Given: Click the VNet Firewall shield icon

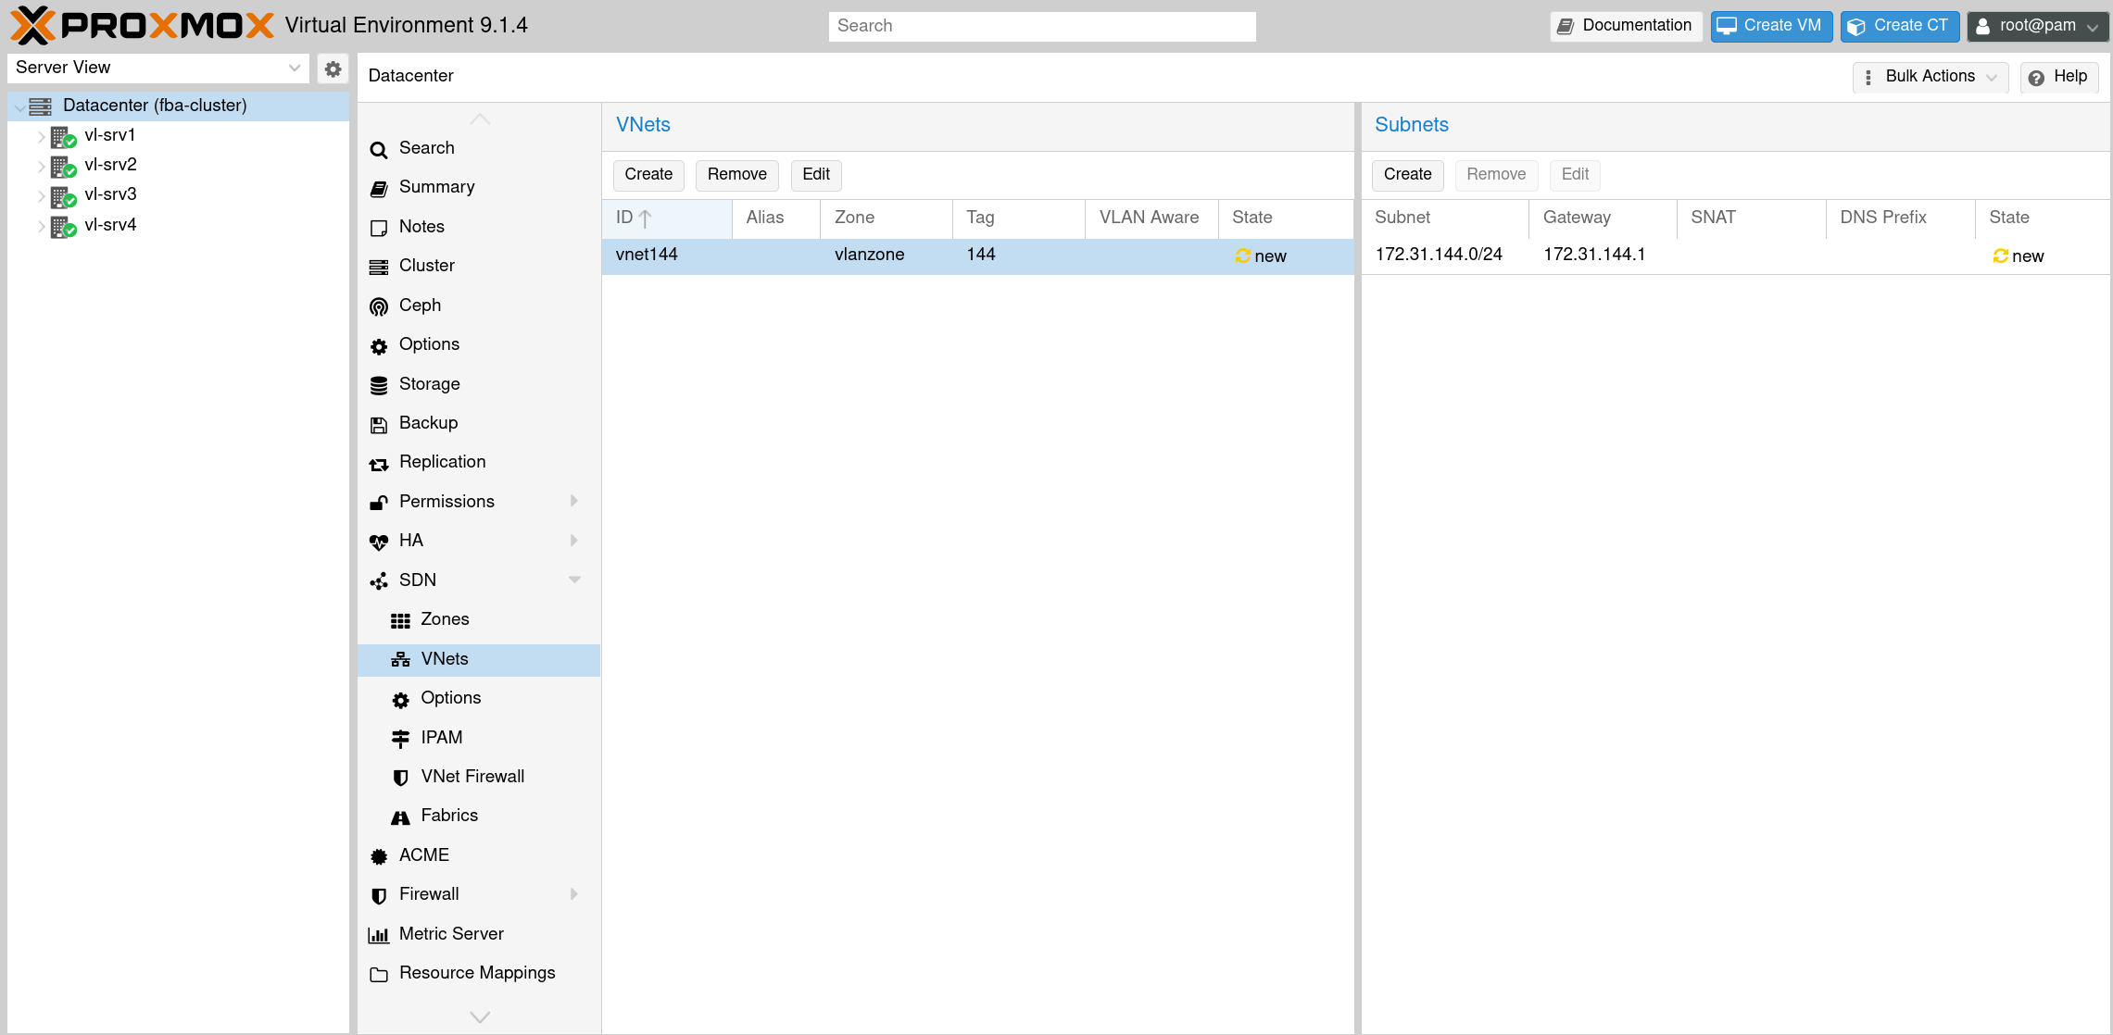Looking at the screenshot, I should click(x=400, y=778).
